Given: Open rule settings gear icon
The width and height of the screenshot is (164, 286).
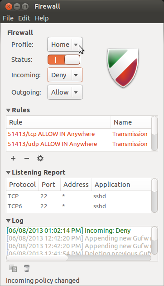Looking at the screenshot, I should [x=40, y=158].
